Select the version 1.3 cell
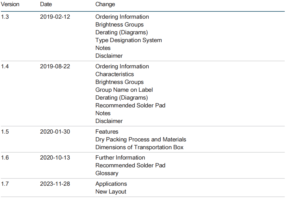 pos(5,17)
